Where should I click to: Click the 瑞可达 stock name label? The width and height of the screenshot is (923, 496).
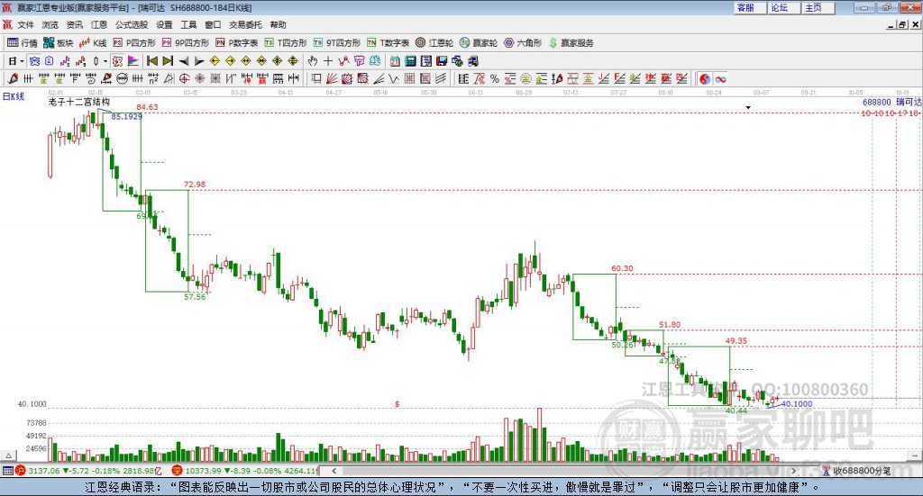[x=909, y=102]
